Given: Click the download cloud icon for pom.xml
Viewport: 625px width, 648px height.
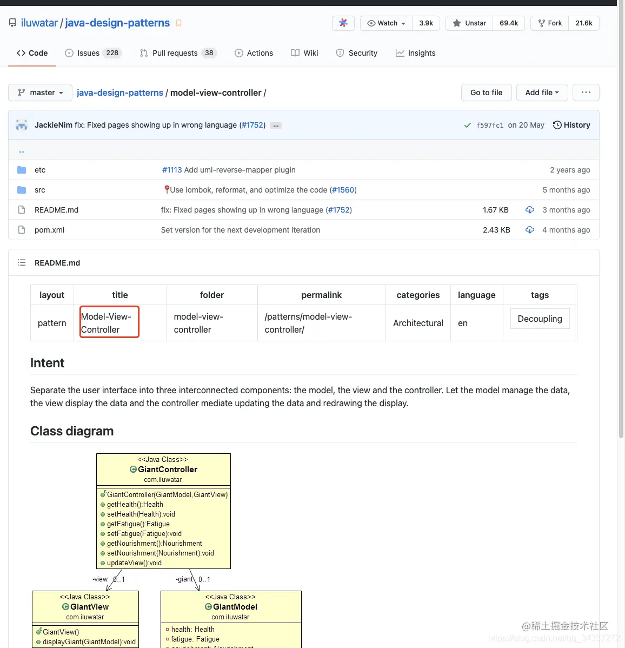Looking at the screenshot, I should 530,230.
